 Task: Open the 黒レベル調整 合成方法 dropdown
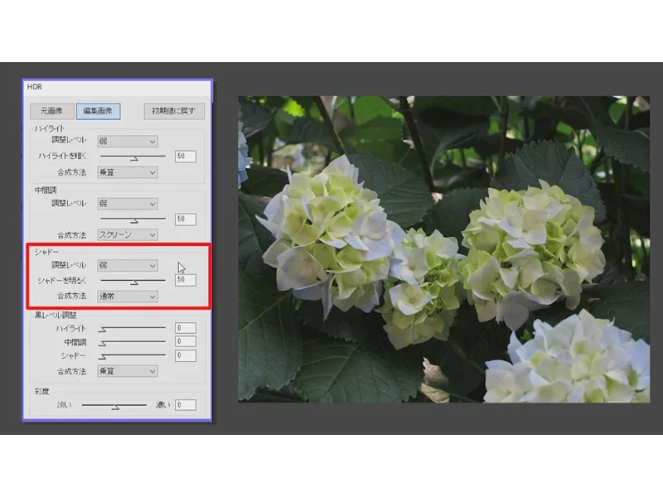point(127,372)
